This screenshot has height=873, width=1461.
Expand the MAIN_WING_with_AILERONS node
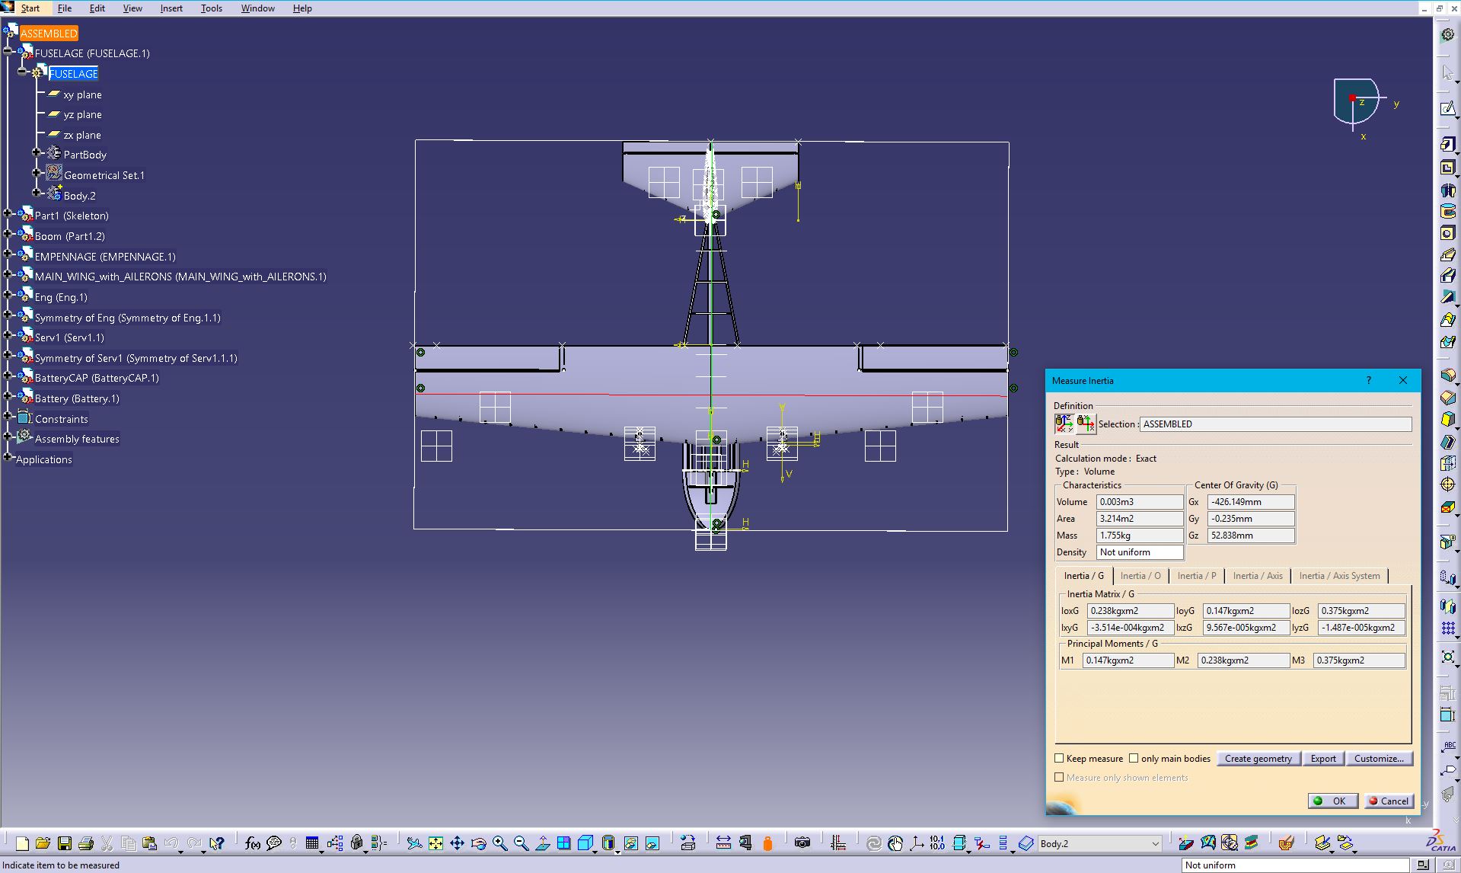[x=8, y=275]
